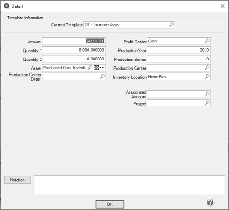Open Production Center Detail lookup icon
Screen dimensions: 229x210
tap(102, 76)
